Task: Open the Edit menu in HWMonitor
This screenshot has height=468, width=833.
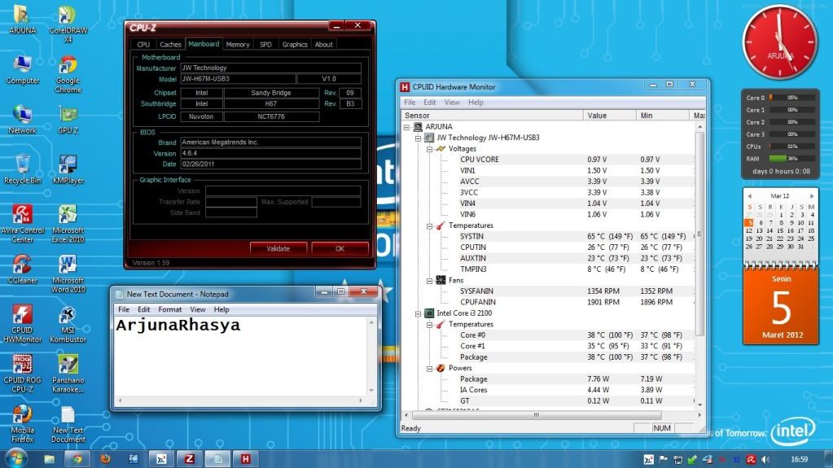Action: [429, 103]
